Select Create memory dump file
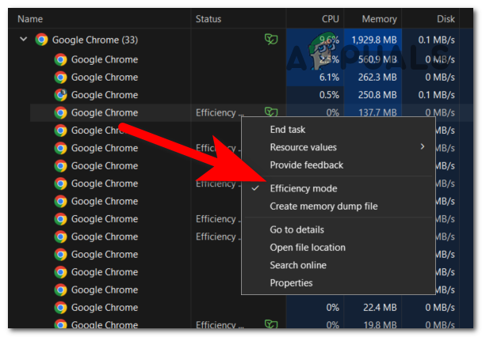Image resolution: width=482 pixels, height=337 pixels. point(323,206)
